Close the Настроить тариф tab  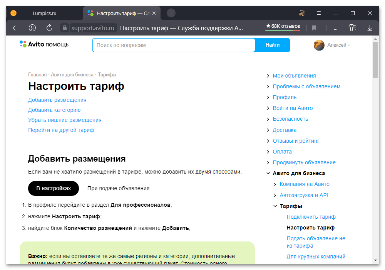154,13
